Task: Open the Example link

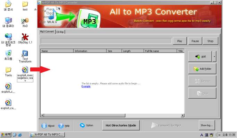Action: pos(86,86)
